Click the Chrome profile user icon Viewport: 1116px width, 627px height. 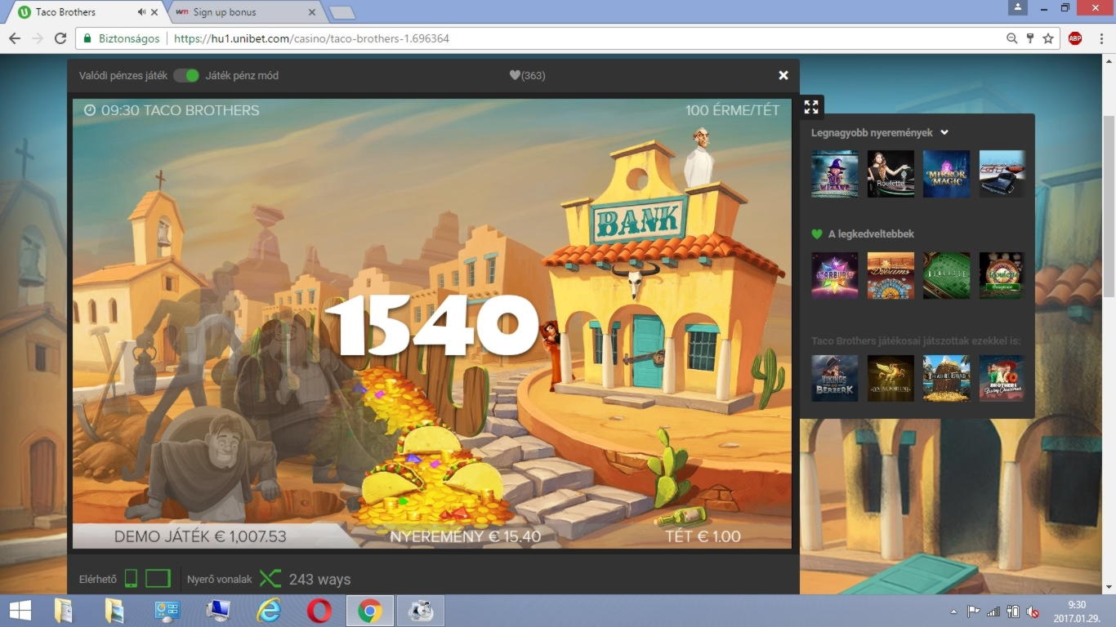pos(1018,7)
